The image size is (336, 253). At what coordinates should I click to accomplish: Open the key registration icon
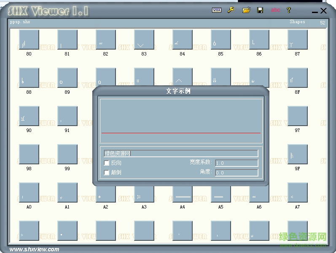point(231,10)
